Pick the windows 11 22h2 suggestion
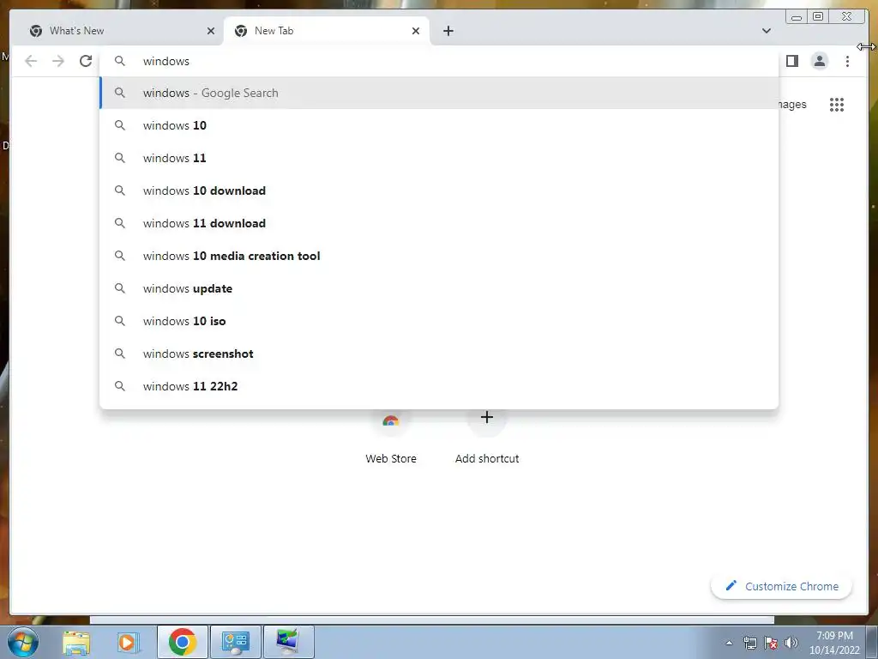 click(x=439, y=386)
